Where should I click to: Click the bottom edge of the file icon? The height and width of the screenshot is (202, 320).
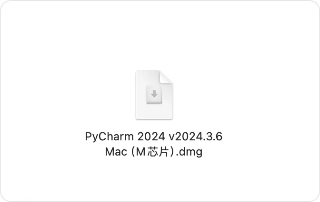154,119
